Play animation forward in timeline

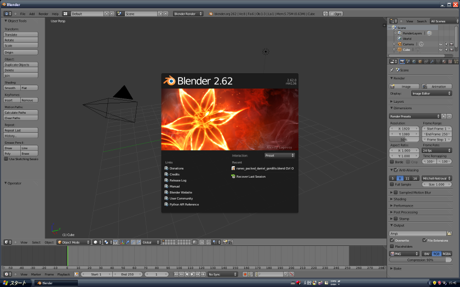[192, 274]
